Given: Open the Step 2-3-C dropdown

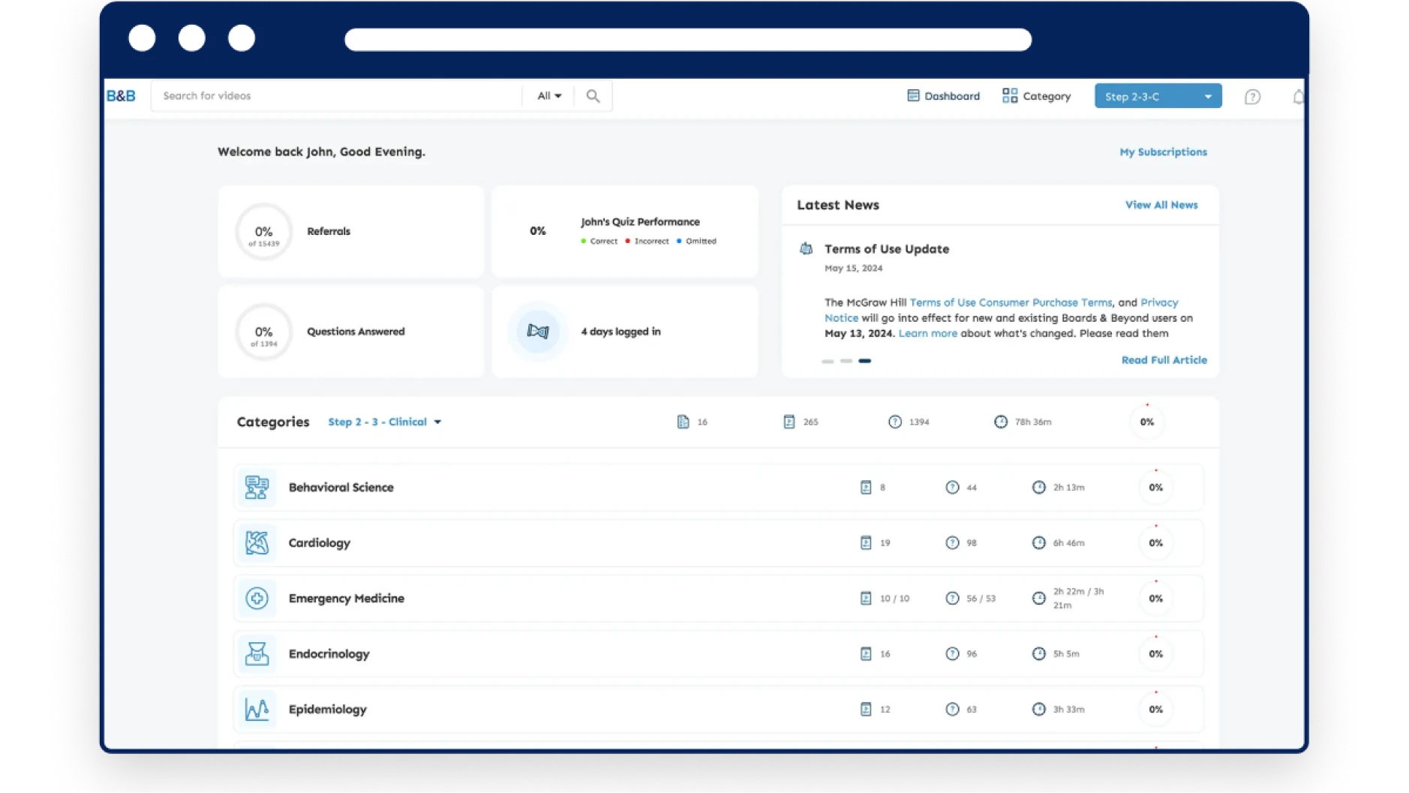Looking at the screenshot, I should pyautogui.click(x=1158, y=96).
